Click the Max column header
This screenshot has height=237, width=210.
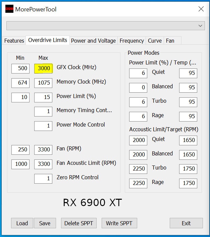point(43,58)
